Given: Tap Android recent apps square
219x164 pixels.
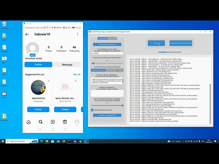Looking at the screenshot, I should point(66,129).
